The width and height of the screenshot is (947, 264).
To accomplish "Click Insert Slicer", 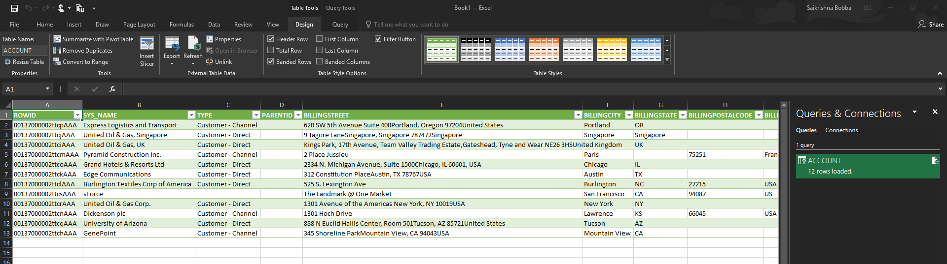I will pyautogui.click(x=147, y=51).
